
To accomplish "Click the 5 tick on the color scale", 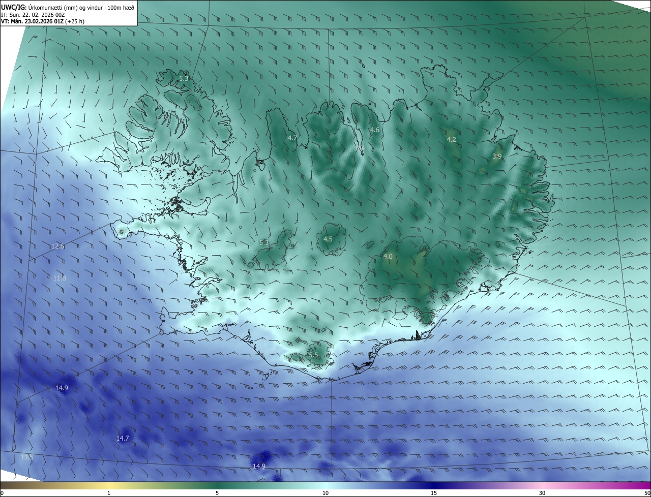I will pos(217,493).
